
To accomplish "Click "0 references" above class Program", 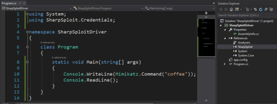I will click(x=48, y=42).
